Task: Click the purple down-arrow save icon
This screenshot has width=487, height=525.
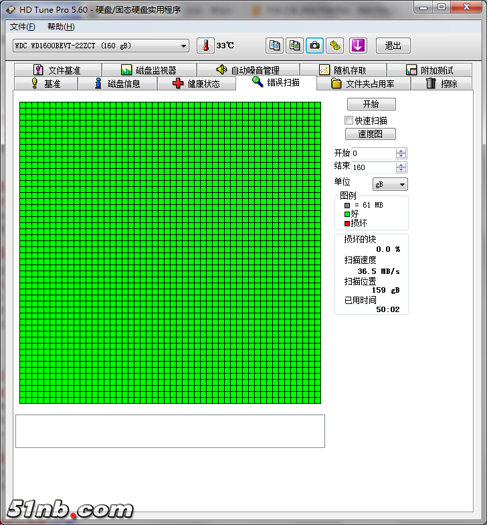Action: point(359,46)
